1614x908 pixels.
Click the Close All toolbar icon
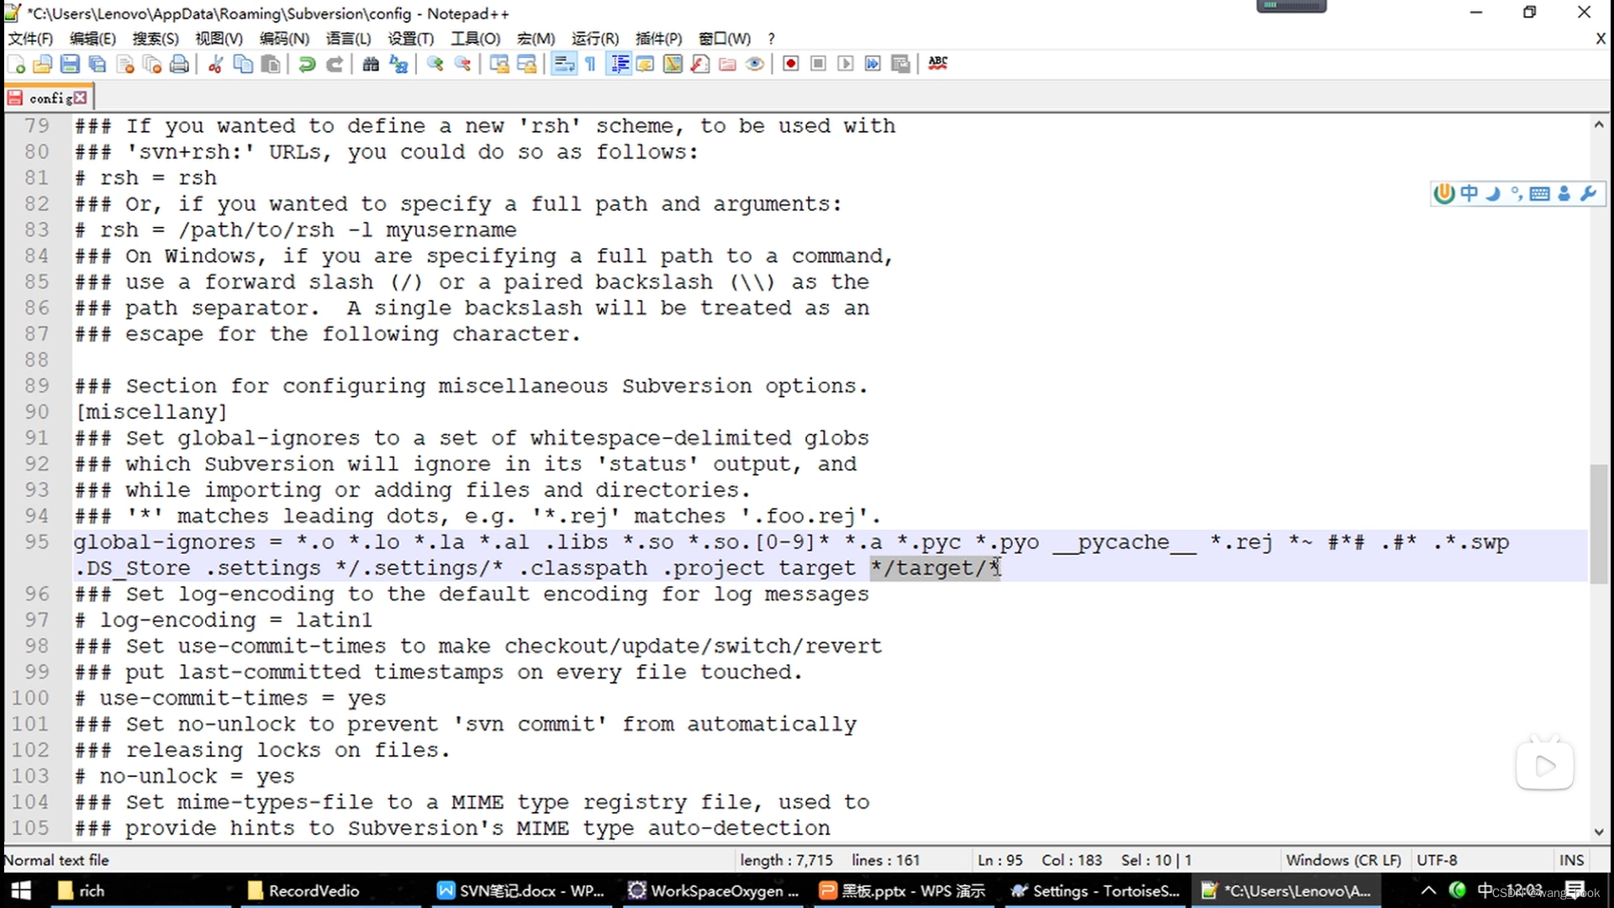[x=152, y=64]
